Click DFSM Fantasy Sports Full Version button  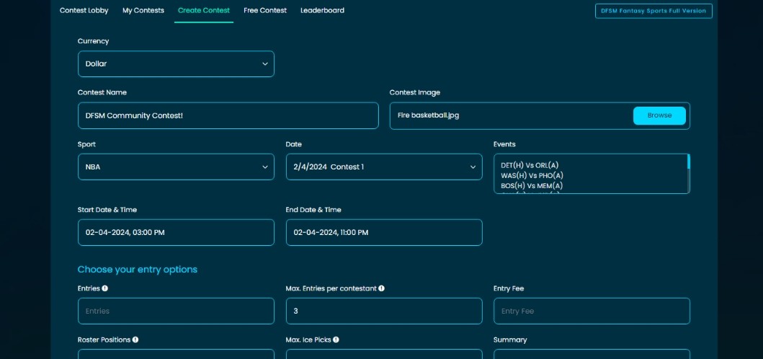click(653, 11)
